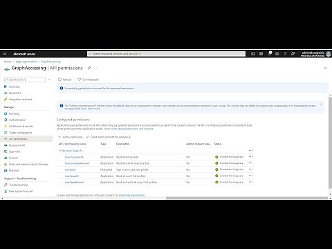Click the Refresh toolbar button
This screenshot has width=332, height=249.
65,80
